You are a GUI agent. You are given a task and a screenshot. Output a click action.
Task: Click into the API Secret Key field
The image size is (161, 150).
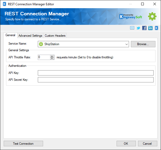pos(96,80)
